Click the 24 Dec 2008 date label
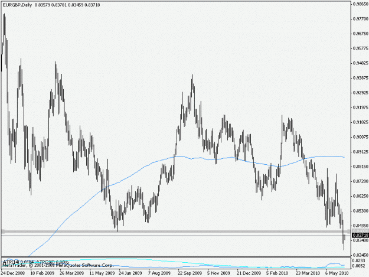 [x=13, y=273]
